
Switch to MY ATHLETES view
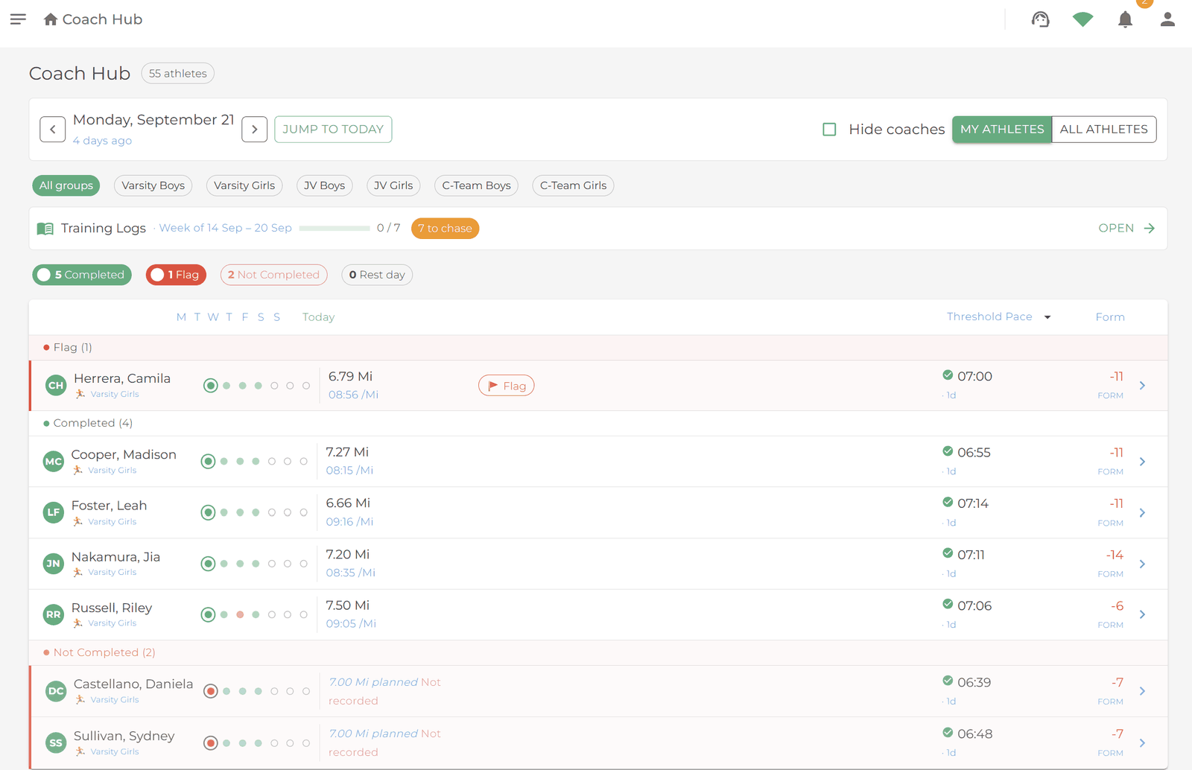pyautogui.click(x=1002, y=130)
